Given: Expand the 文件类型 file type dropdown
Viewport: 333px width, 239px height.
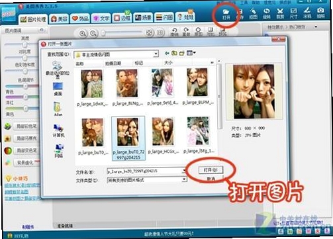Looking at the screenshot, I should (x=184, y=180).
